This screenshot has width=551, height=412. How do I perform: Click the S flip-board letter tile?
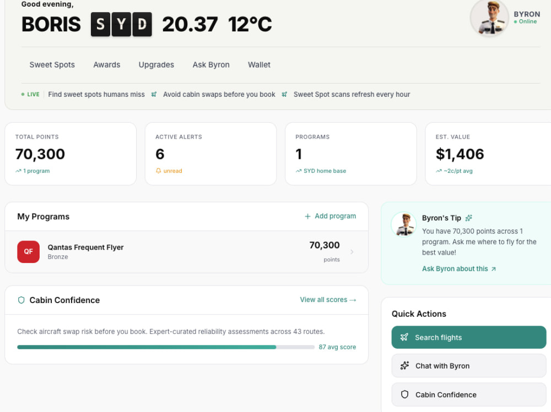click(x=100, y=24)
